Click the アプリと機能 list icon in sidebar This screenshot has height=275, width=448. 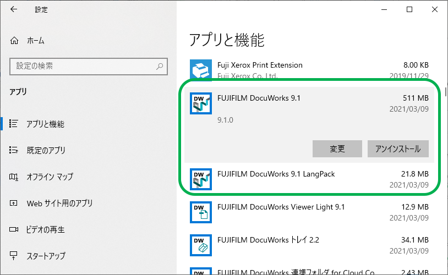click(x=13, y=124)
